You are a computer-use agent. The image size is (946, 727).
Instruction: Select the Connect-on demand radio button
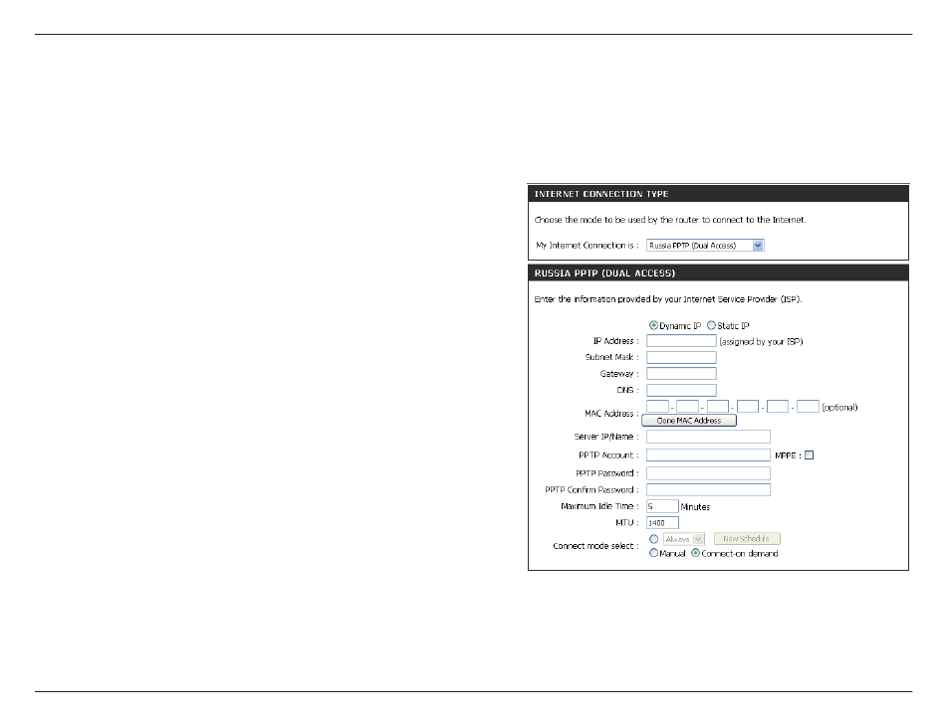click(696, 553)
